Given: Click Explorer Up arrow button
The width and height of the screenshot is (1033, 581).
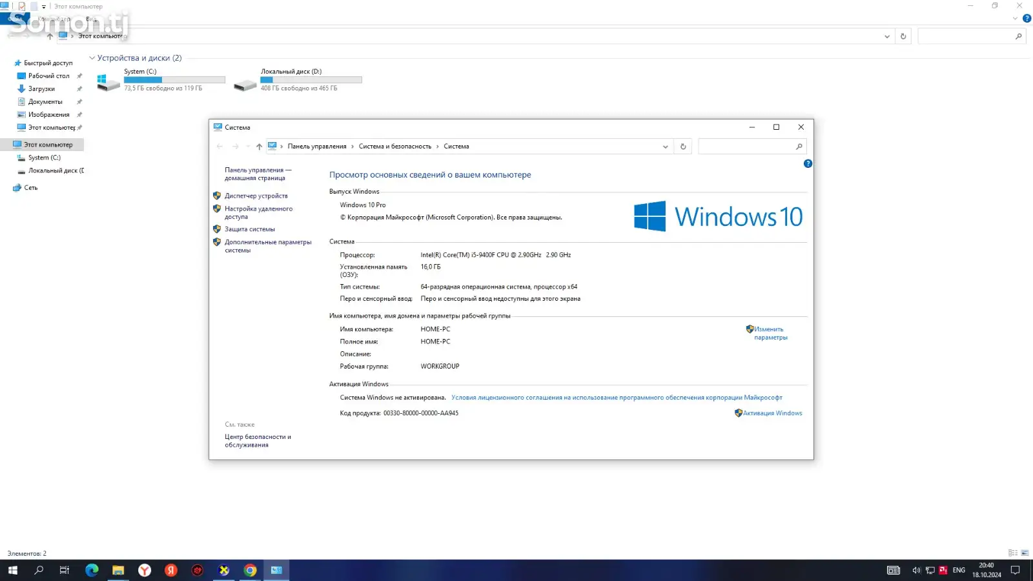Looking at the screenshot, I should click(x=50, y=36).
